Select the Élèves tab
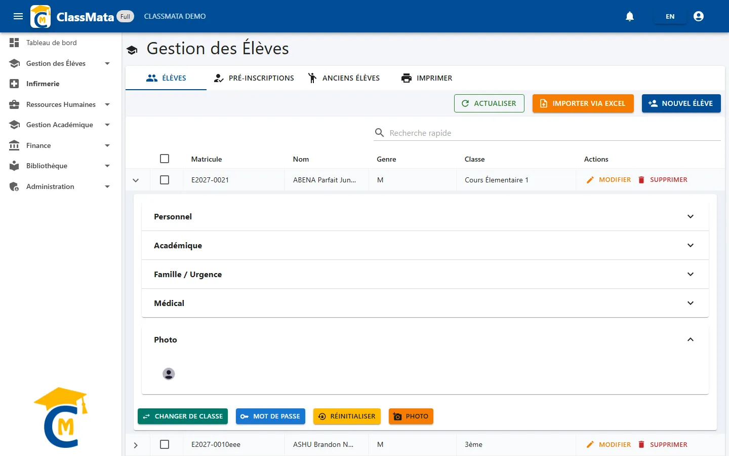Viewport: 729px width, 456px height. click(x=166, y=78)
